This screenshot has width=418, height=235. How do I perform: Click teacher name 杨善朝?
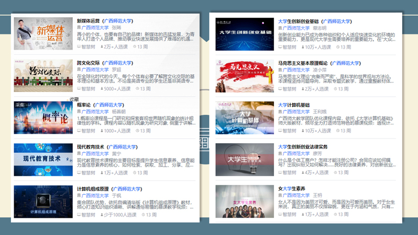pyautogui.click(x=118, y=111)
